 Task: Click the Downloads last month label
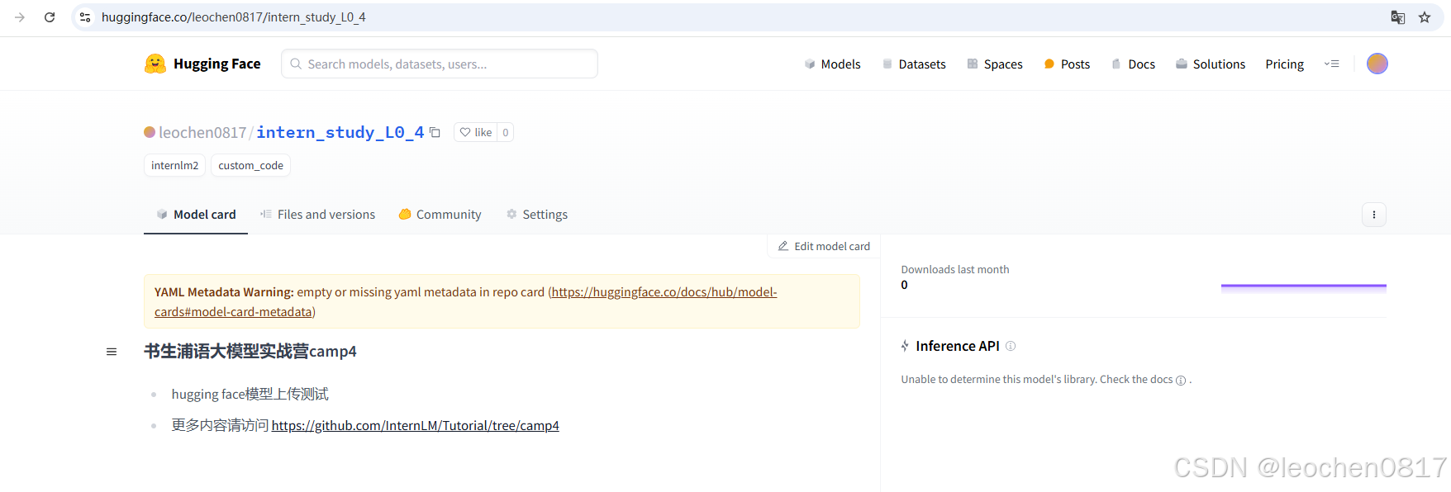pos(955,270)
